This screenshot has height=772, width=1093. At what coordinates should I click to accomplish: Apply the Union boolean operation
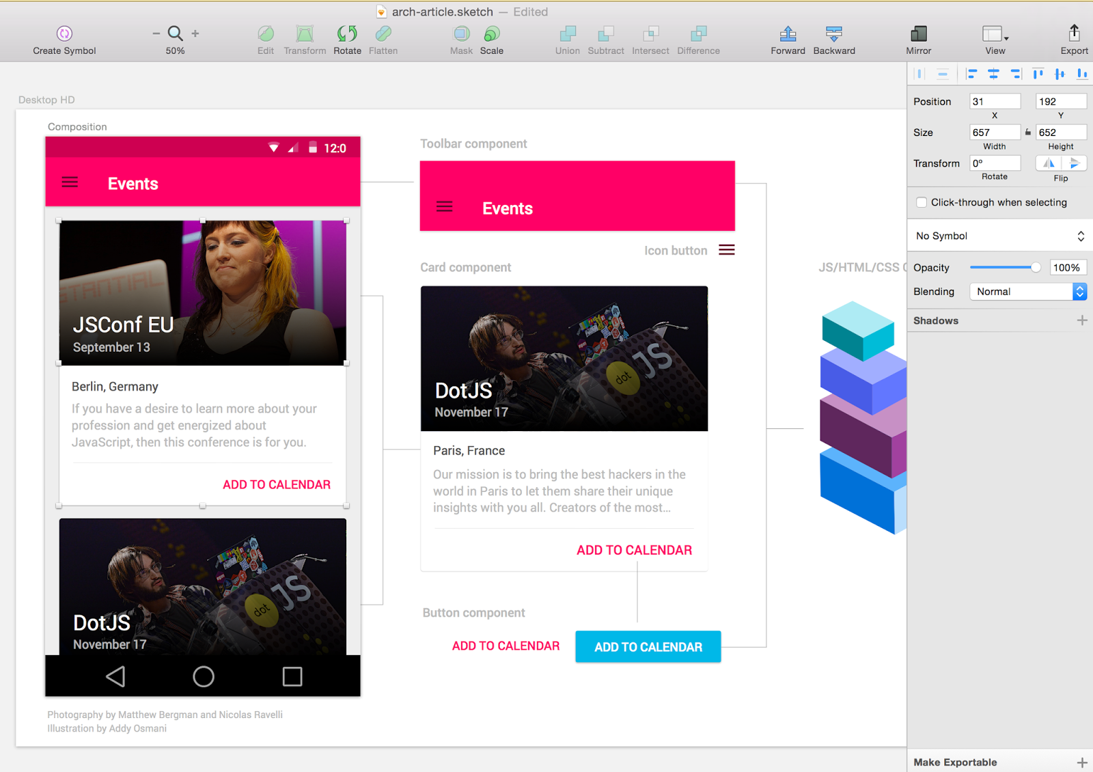(x=568, y=33)
